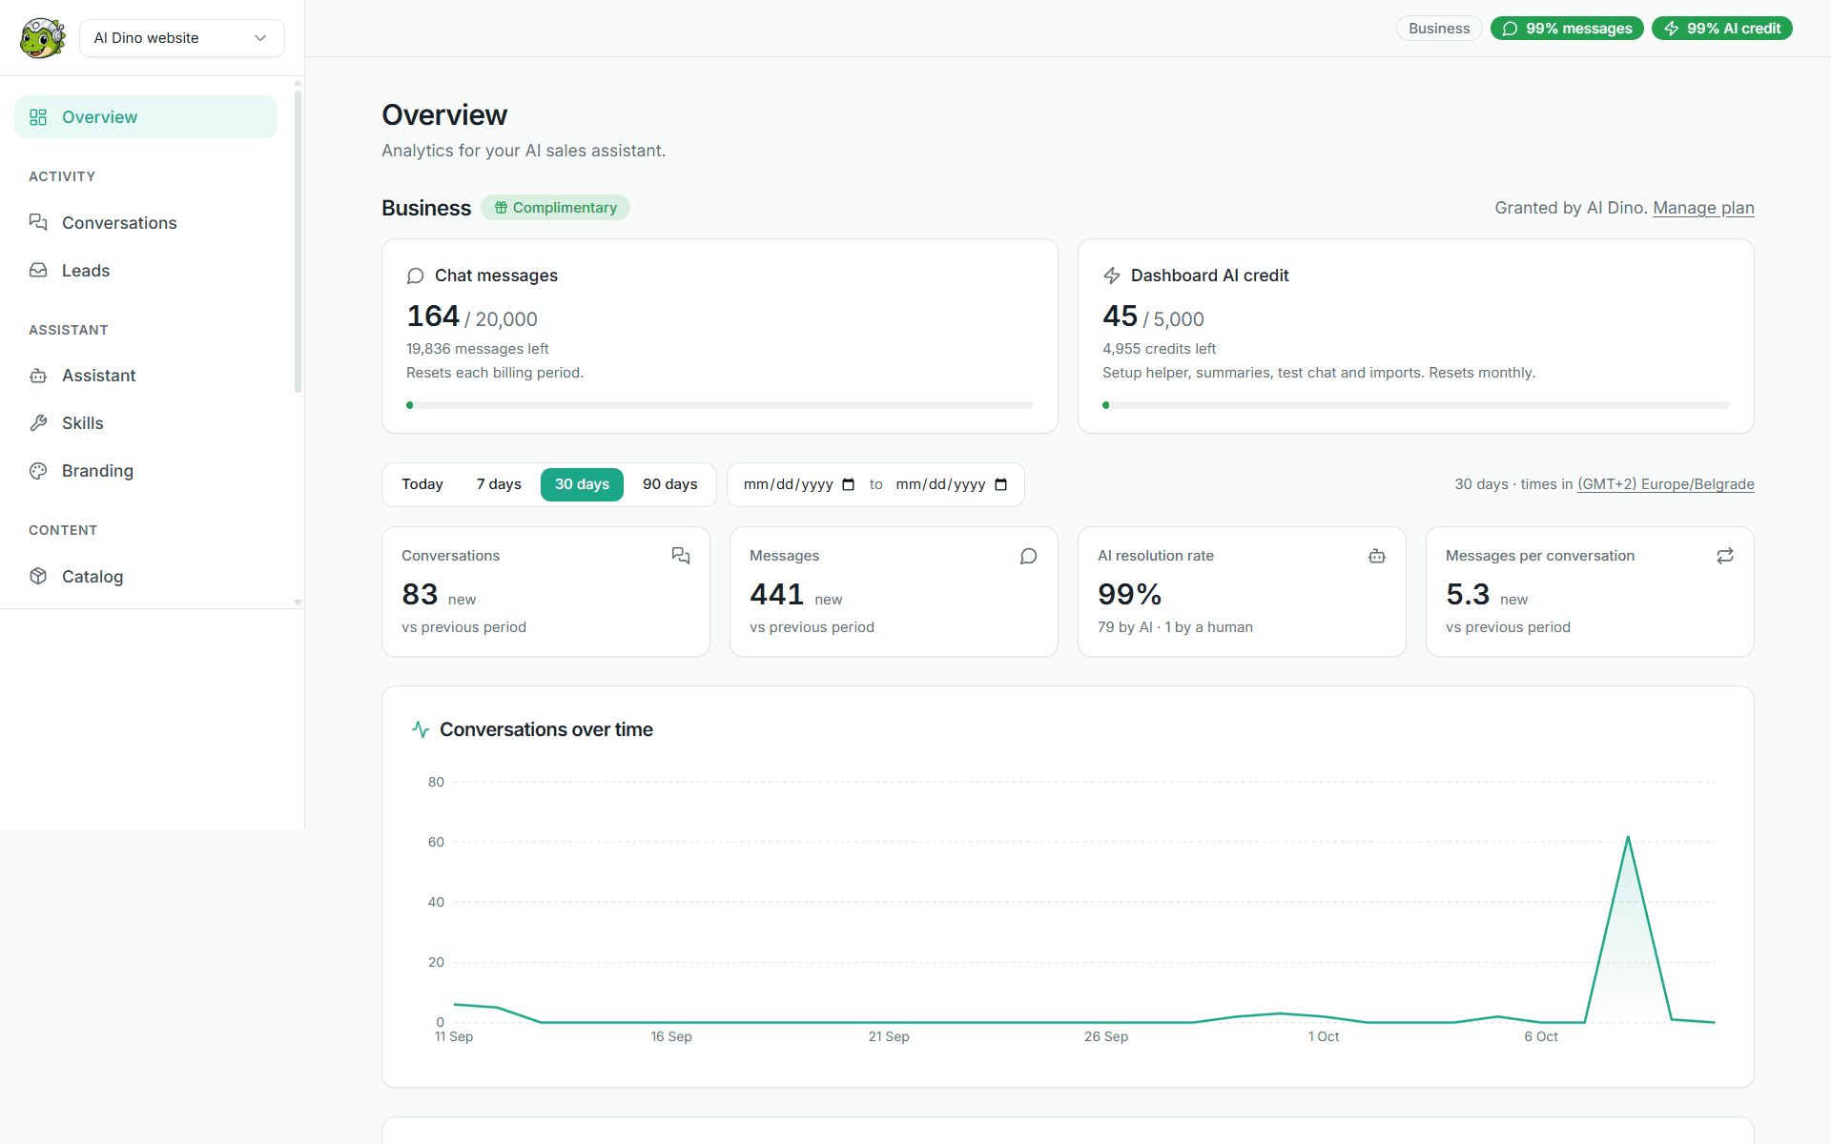Select the Today time range
This screenshot has width=1831, height=1144.
pos(422,484)
